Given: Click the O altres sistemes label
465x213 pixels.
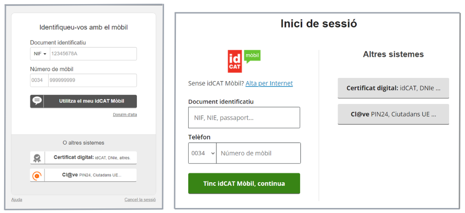Looking at the screenshot, I should coord(83,143).
